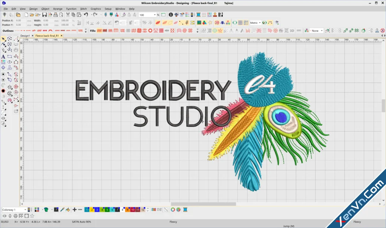386x228 pixels.
Task: Click the Width input field
Action: pyautogui.click(x=48, y=21)
